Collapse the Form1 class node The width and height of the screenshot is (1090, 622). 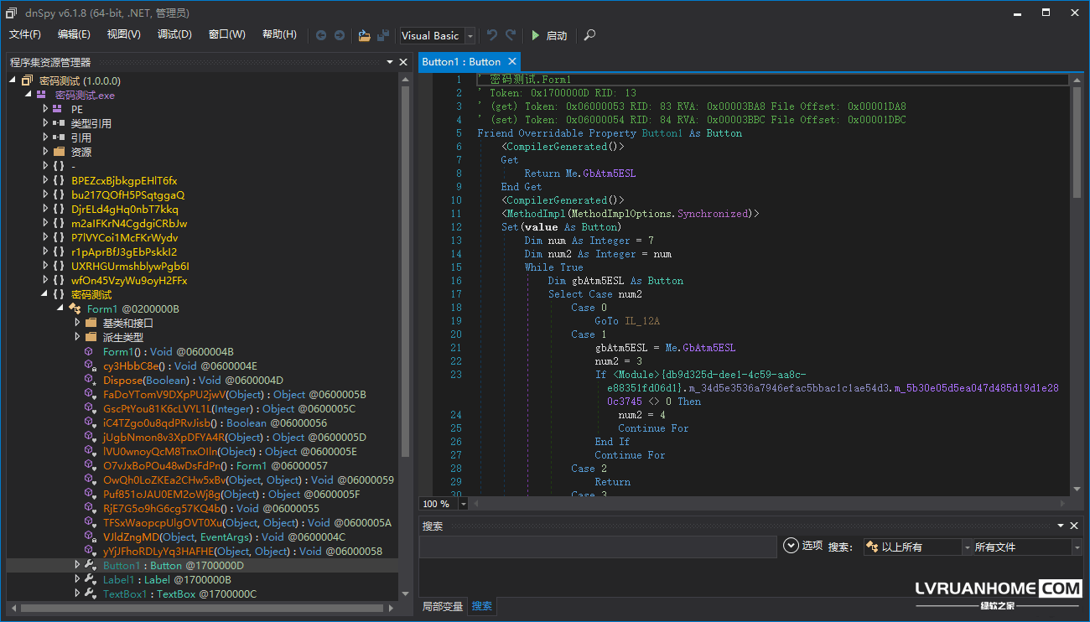click(x=61, y=308)
